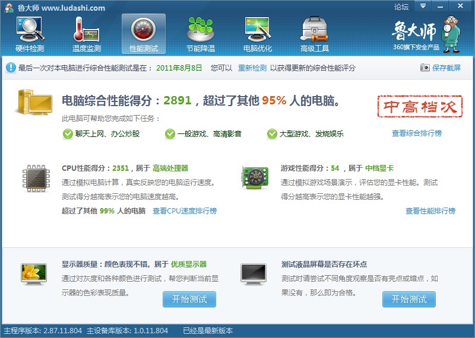Click the 保存截屏 save screenshot link
The width and height of the screenshot is (475, 338).
click(x=446, y=68)
